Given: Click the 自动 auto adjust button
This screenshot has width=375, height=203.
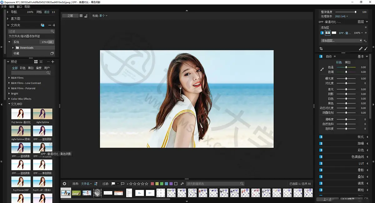Looking at the screenshot, I should tap(329, 57).
